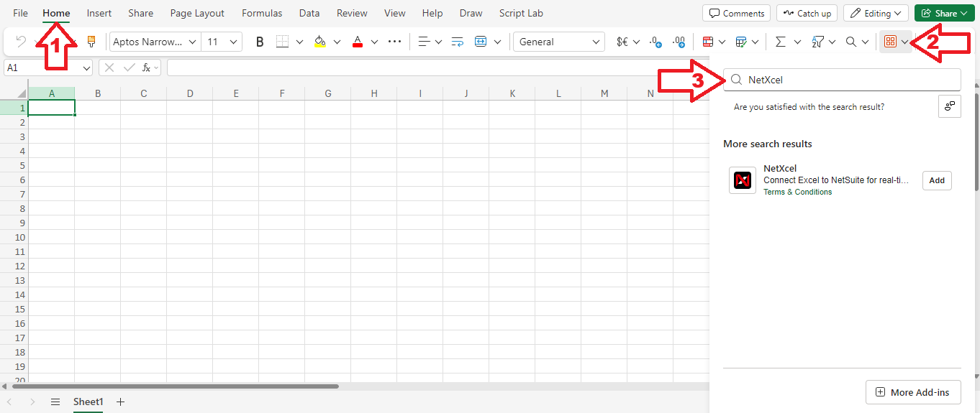This screenshot has height=413, width=980.
Task: Increase decimal places
Action: [679, 42]
